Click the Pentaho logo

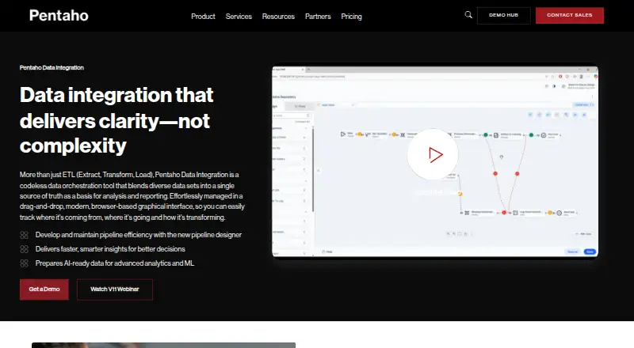[x=59, y=15]
